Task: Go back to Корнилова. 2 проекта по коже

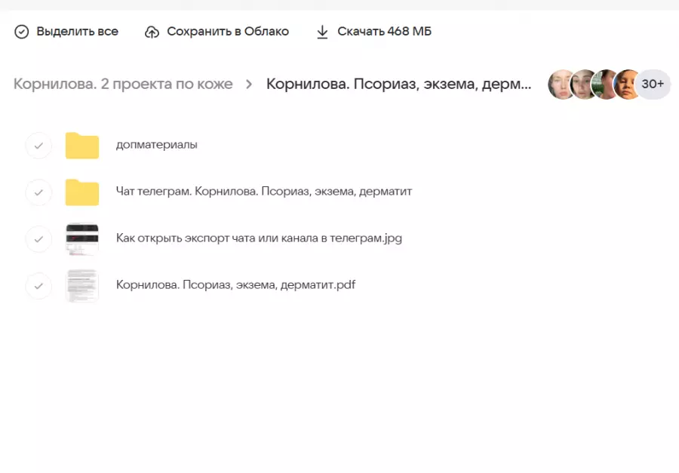Action: coord(122,84)
